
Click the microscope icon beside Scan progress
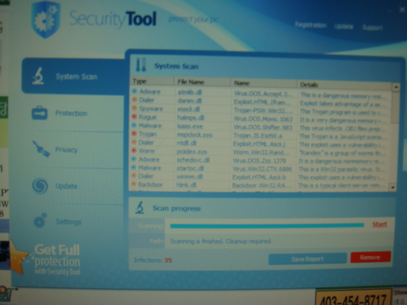point(140,208)
